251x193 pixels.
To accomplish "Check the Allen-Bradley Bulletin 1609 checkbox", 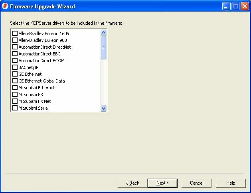I will click(15, 33).
